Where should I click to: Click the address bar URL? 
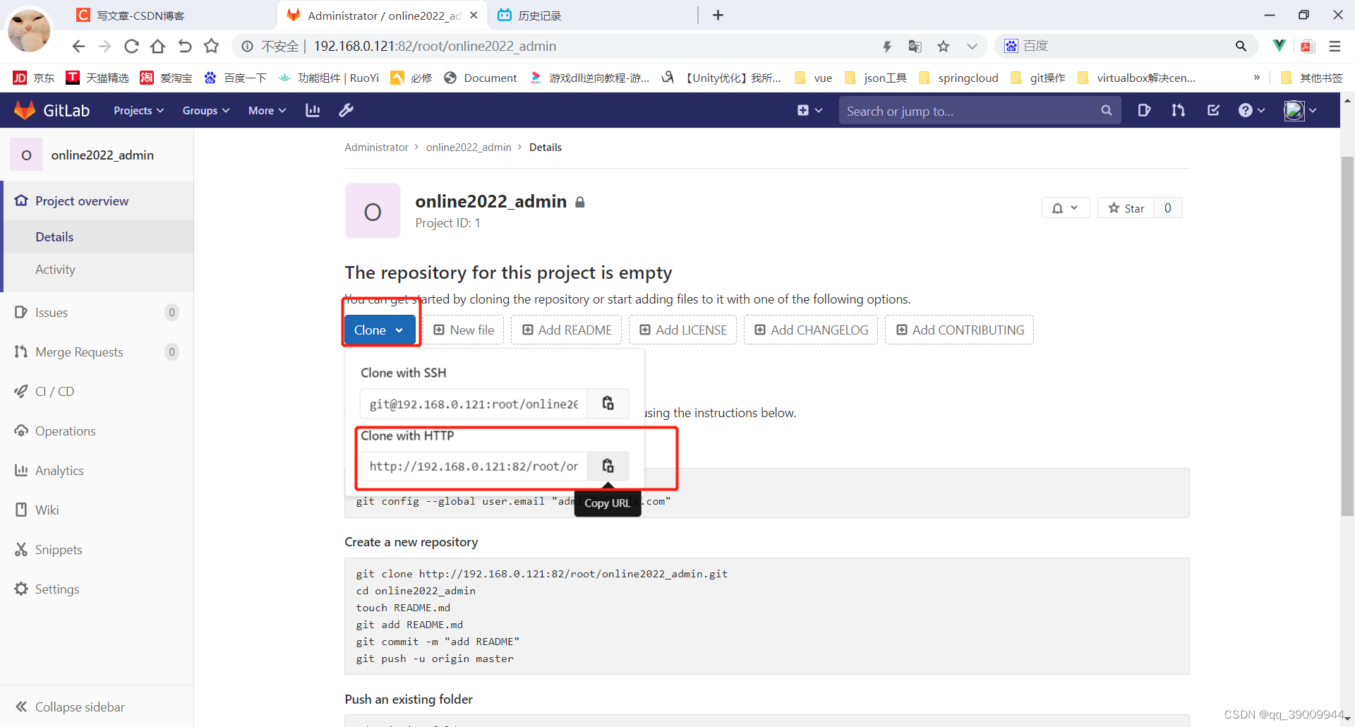point(435,46)
